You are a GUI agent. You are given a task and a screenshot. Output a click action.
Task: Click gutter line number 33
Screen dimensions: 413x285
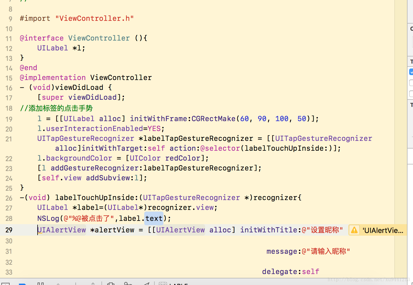pos(9,272)
